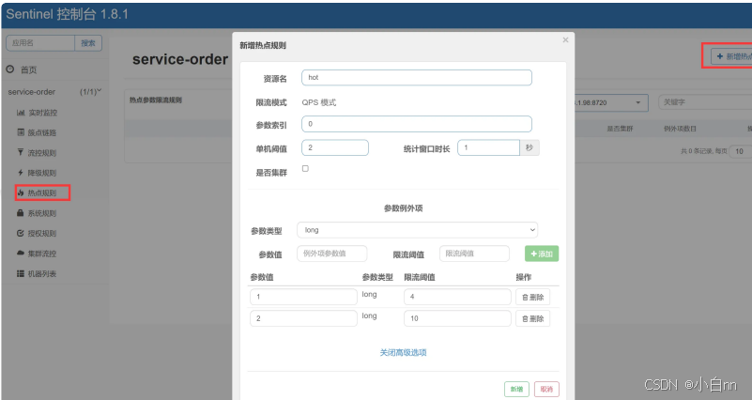Image resolution: width=752 pixels, height=400 pixels.
Task: Focus the 资源名 field containing hot
Action: pos(417,78)
